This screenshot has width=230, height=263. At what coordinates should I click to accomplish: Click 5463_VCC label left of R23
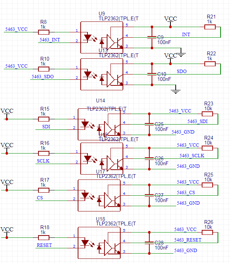[180, 111]
